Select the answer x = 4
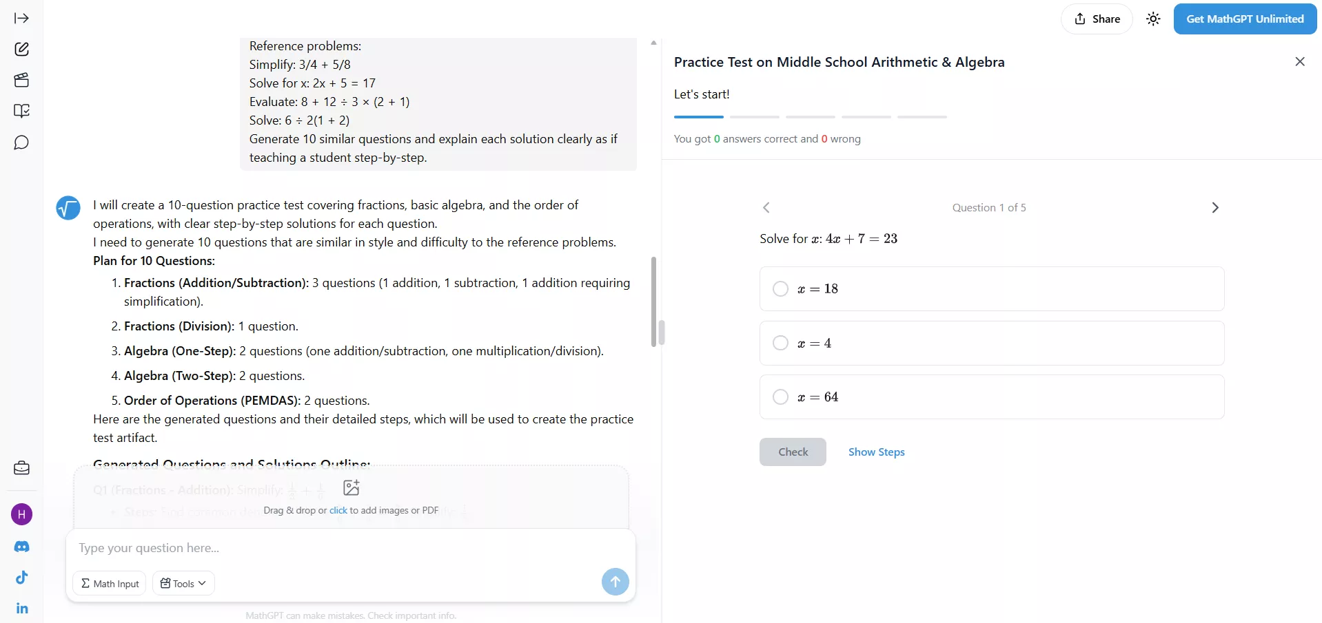Viewport: 1322px width, 623px height. 780,343
